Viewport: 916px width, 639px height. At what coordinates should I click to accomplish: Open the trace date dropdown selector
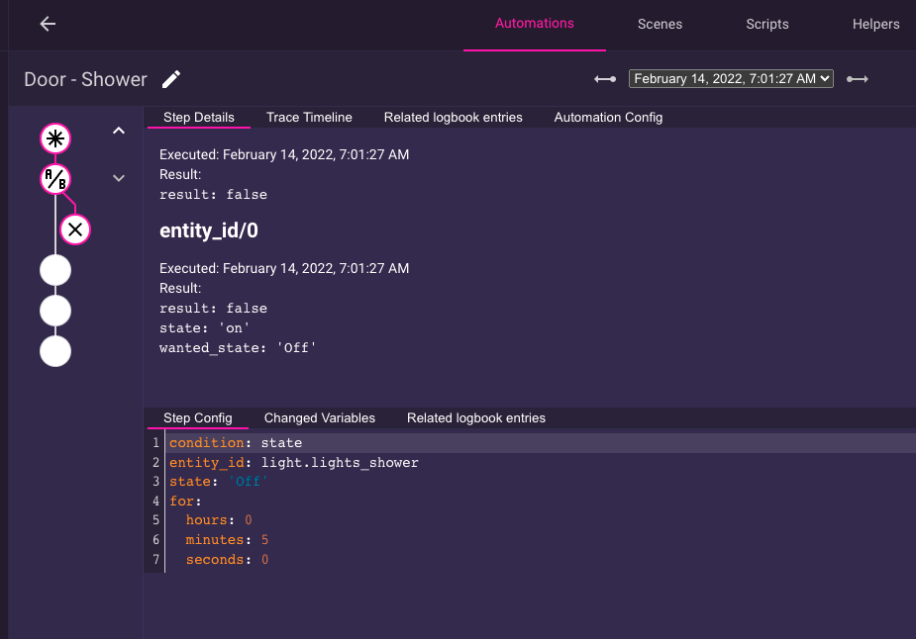coord(731,79)
